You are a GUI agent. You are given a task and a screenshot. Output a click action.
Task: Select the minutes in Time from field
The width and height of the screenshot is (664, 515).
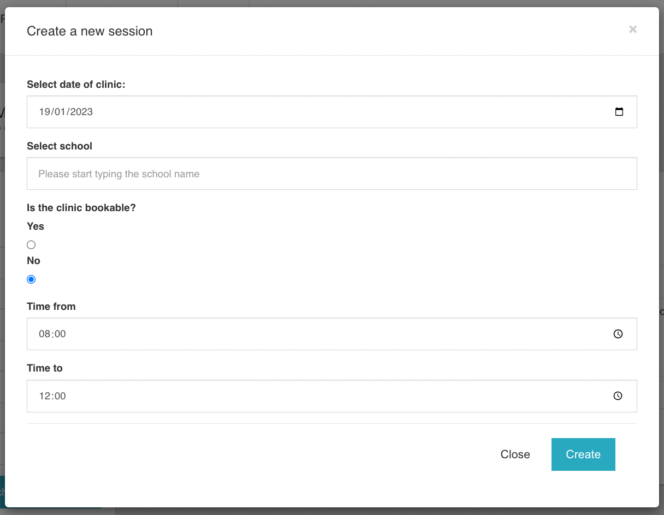click(x=59, y=334)
